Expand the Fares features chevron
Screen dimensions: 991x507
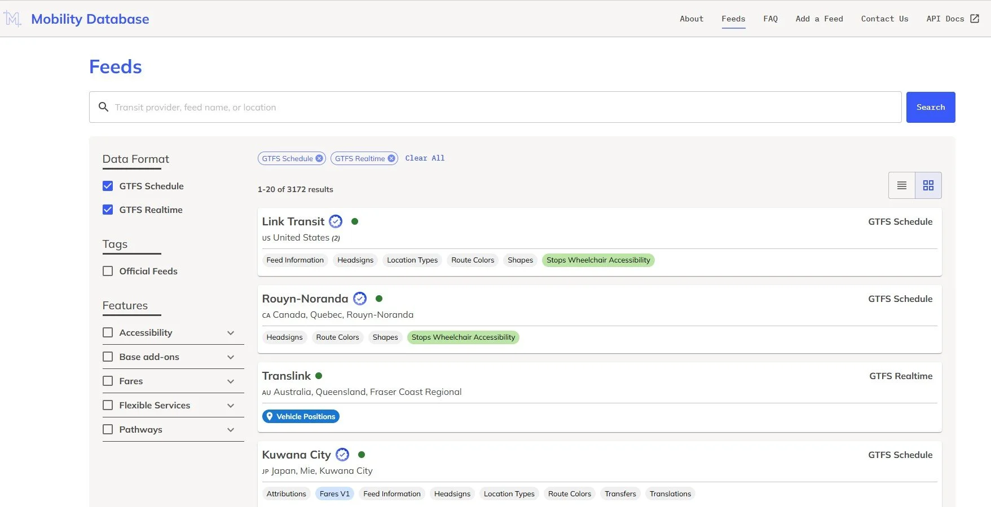pyautogui.click(x=231, y=381)
